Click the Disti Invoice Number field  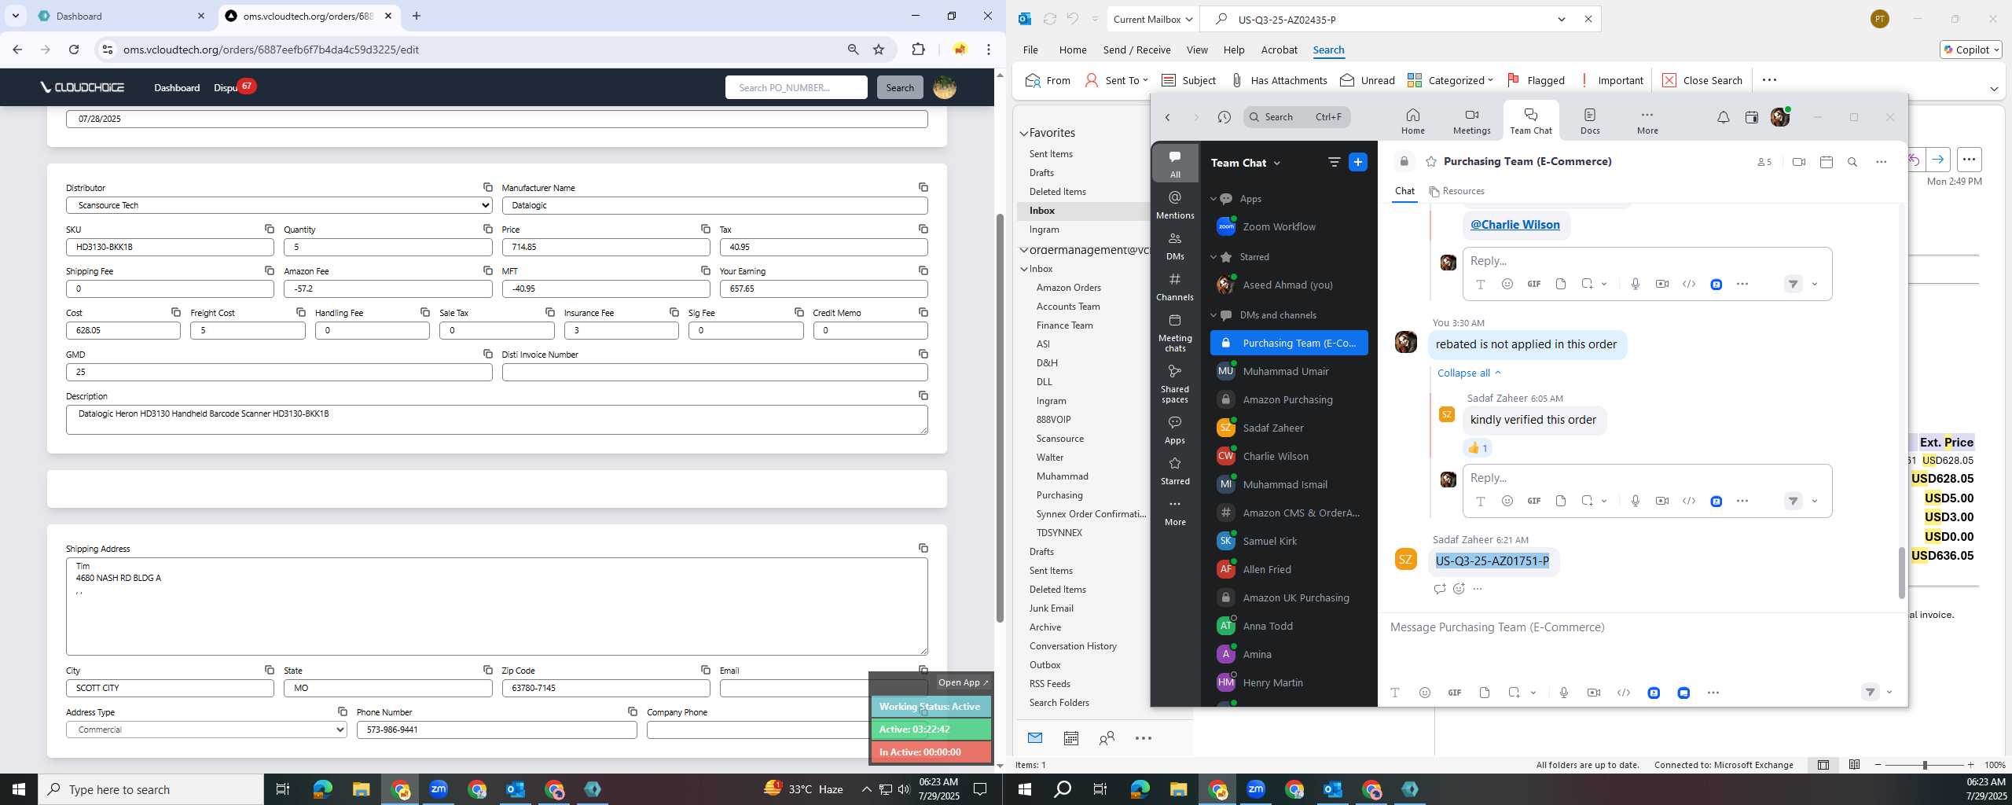pos(714,372)
